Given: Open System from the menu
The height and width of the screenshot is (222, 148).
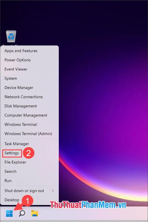Looking at the screenshot, I should (x=29, y=78).
